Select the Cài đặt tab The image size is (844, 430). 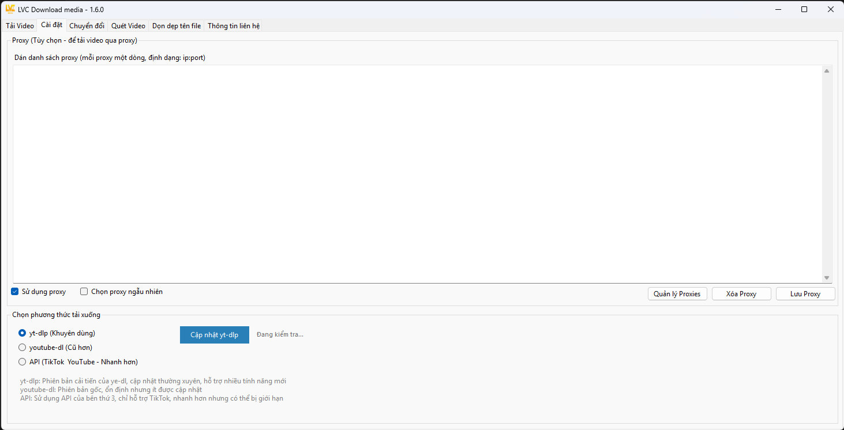[x=52, y=25]
